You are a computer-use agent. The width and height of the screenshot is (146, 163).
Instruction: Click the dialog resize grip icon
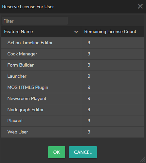143,160
